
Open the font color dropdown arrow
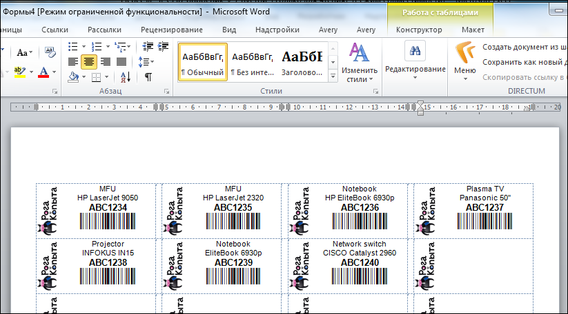(55, 72)
